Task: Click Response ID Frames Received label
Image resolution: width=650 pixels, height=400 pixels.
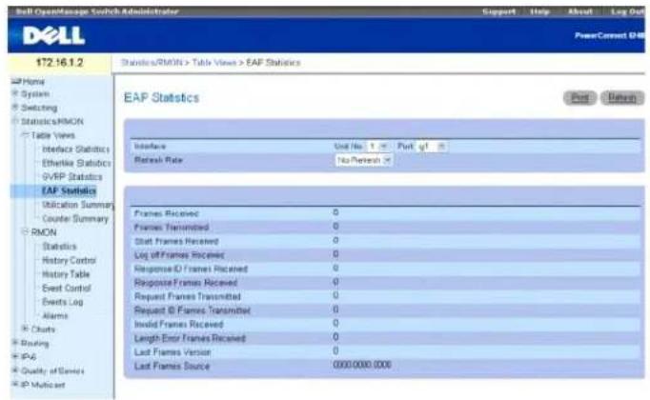Action: pyautogui.click(x=191, y=270)
